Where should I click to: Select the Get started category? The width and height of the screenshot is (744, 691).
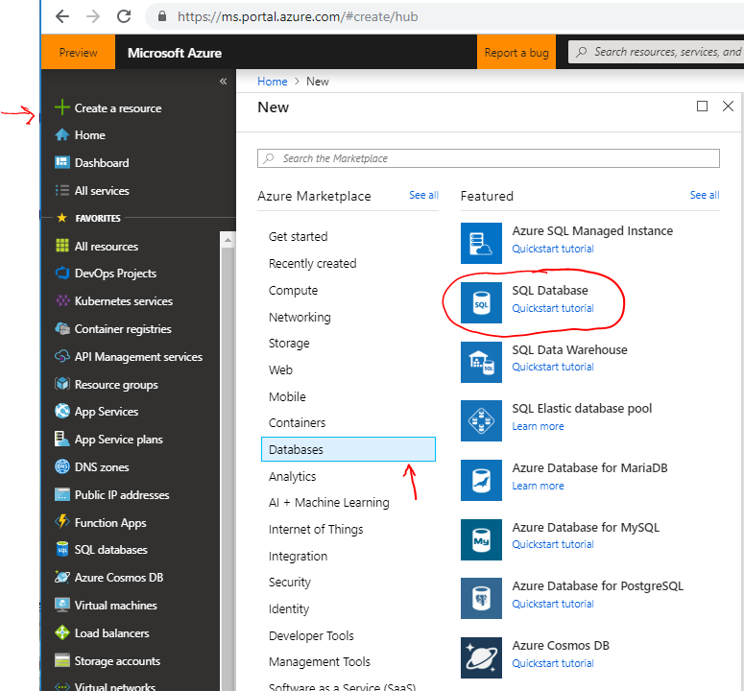tap(298, 237)
